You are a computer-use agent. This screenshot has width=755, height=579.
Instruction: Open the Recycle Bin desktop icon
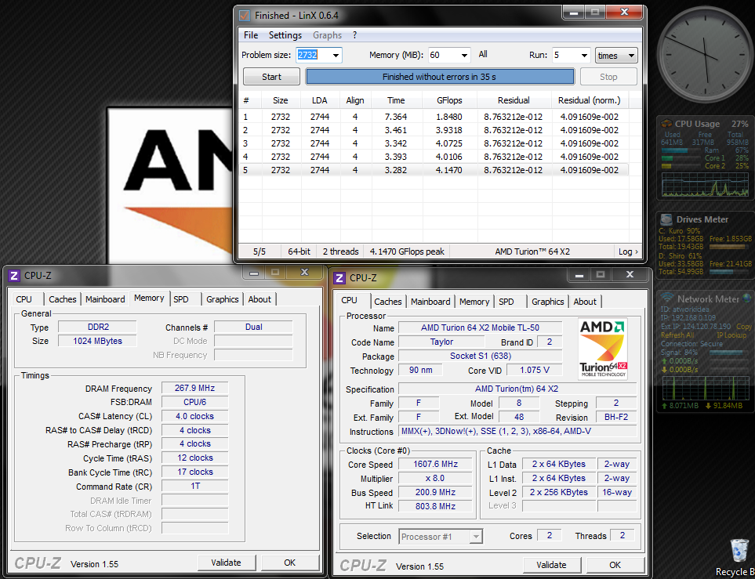(x=738, y=551)
